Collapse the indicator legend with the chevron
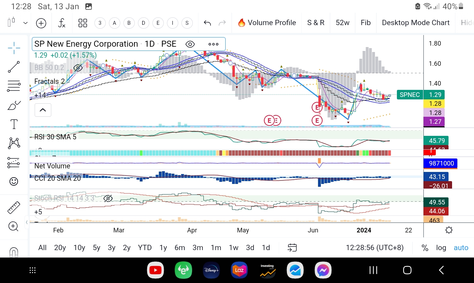The height and width of the screenshot is (283, 474). (43, 110)
